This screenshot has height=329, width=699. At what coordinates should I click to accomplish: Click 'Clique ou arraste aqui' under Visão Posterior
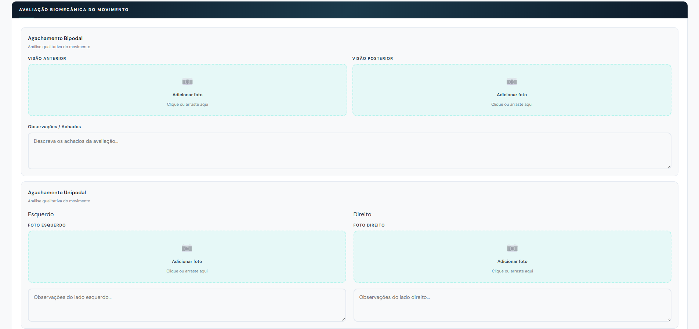[x=512, y=105]
